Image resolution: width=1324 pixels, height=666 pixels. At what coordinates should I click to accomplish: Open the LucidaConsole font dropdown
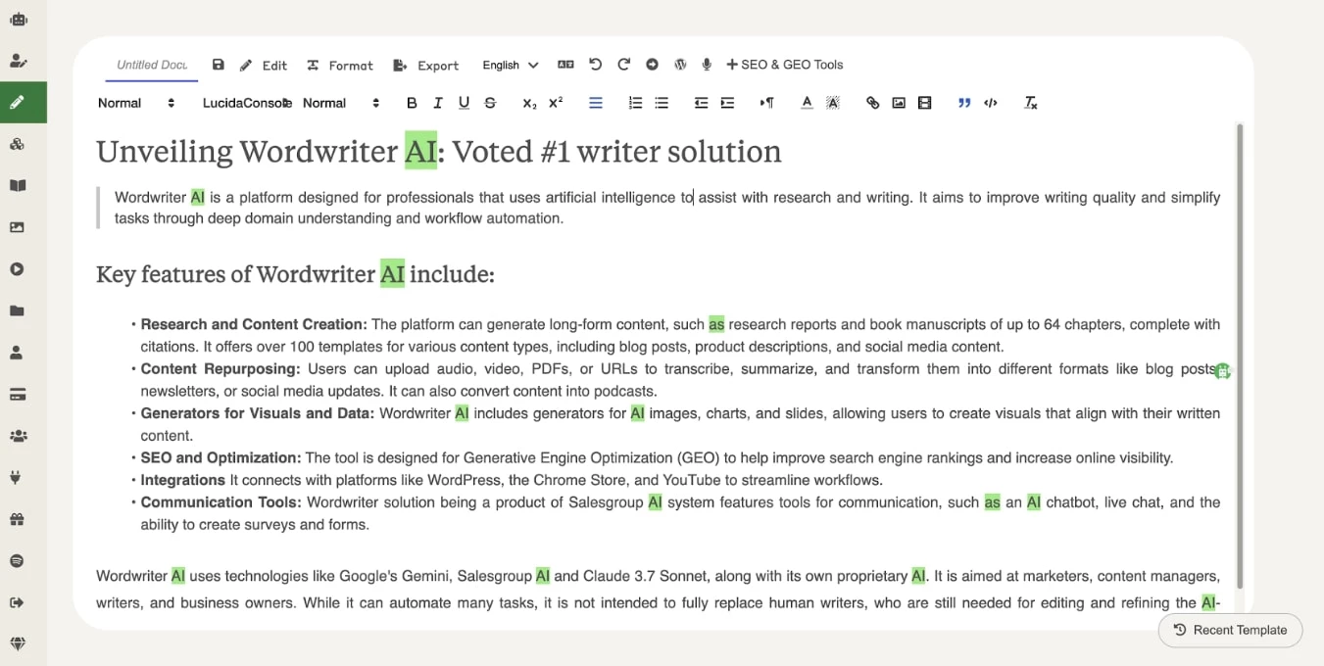pyautogui.click(x=247, y=103)
